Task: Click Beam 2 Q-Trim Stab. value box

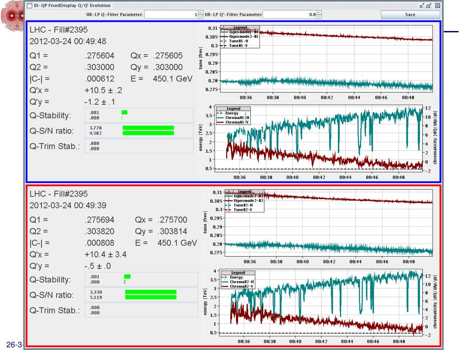Action: [x=141, y=311]
